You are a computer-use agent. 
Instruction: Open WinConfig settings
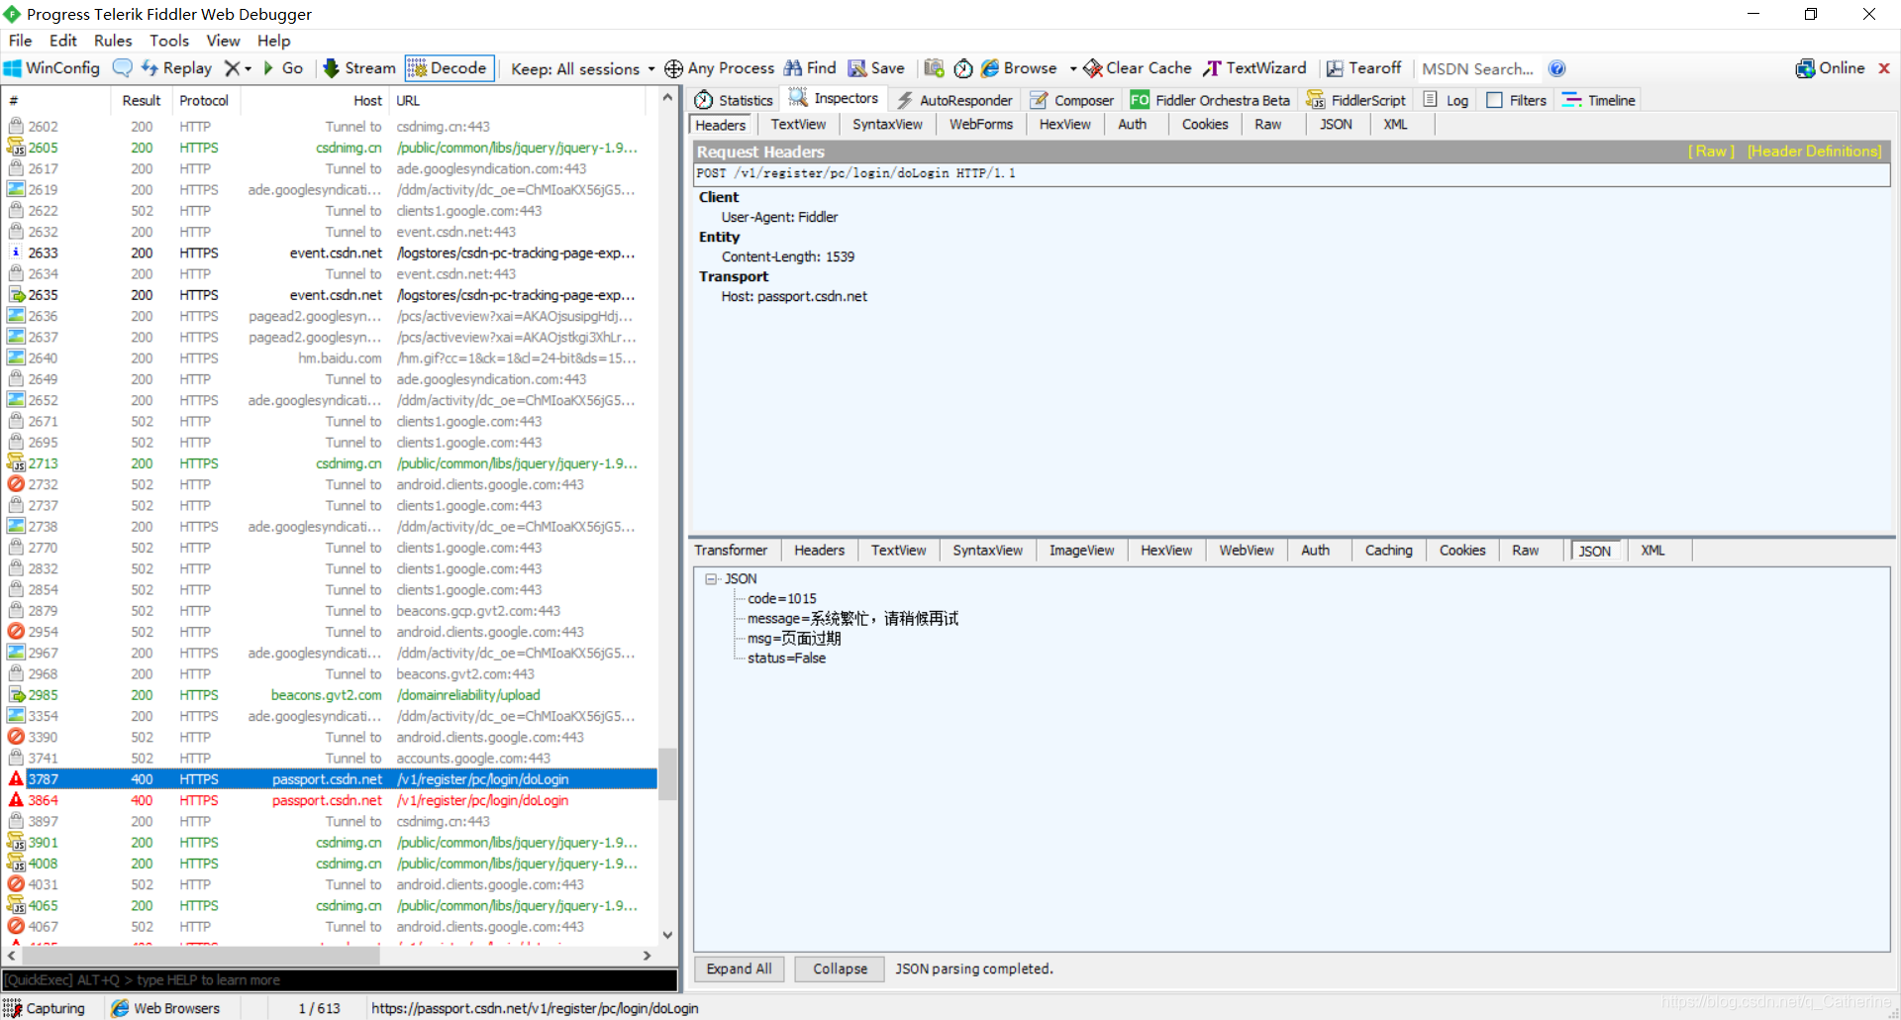point(51,67)
